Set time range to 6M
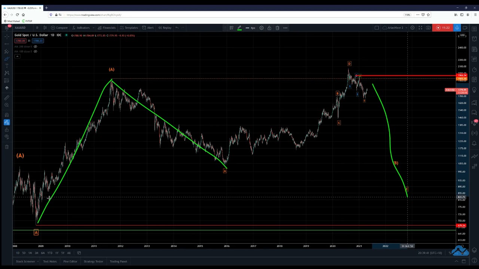Viewport: 479px width, 269px height. 43,253
